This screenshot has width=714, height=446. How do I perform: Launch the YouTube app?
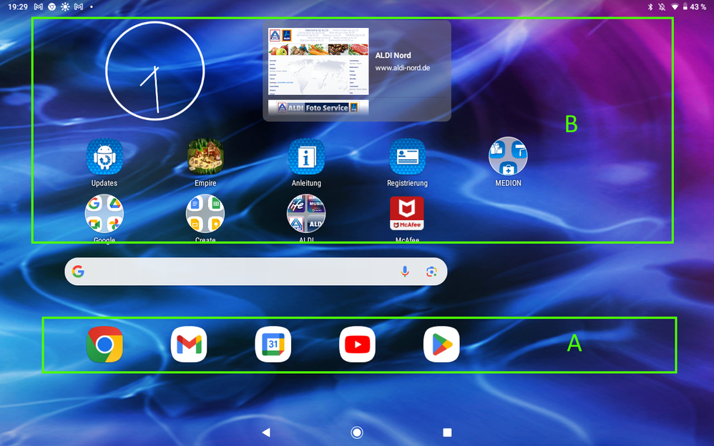tap(358, 345)
